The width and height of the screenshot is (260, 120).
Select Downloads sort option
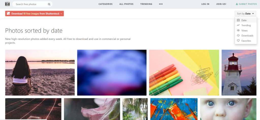[246, 36]
